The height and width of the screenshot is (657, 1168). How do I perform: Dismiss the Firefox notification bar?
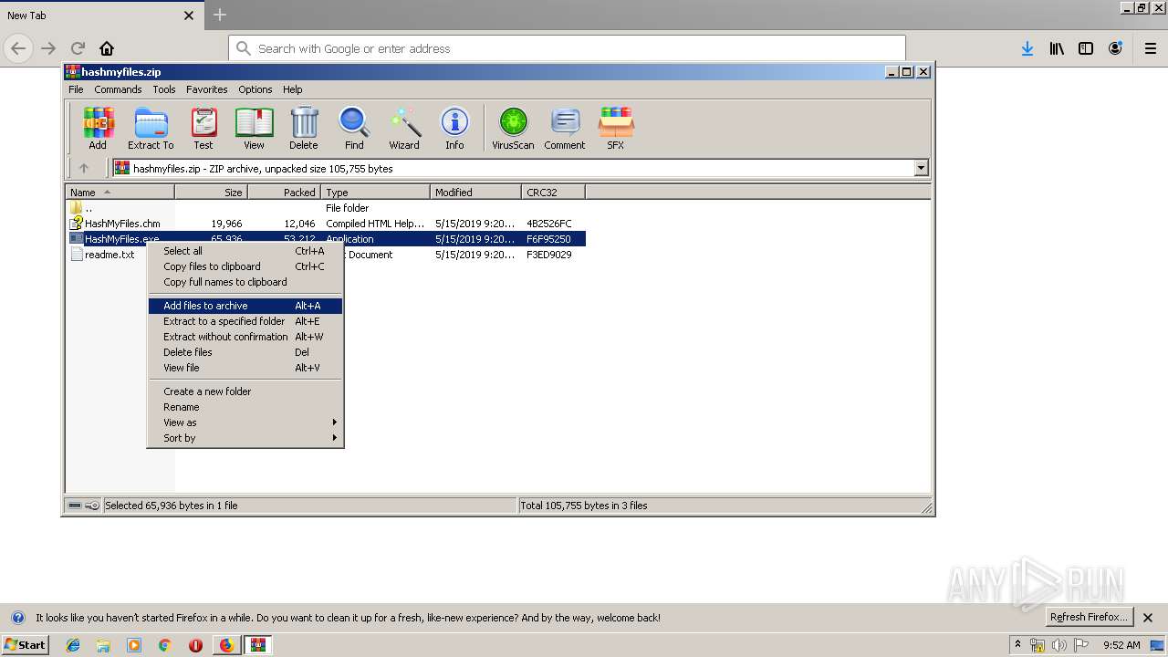[1148, 618]
